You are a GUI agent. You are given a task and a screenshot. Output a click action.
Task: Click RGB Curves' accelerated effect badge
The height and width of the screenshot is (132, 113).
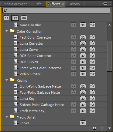[x=74, y=62]
